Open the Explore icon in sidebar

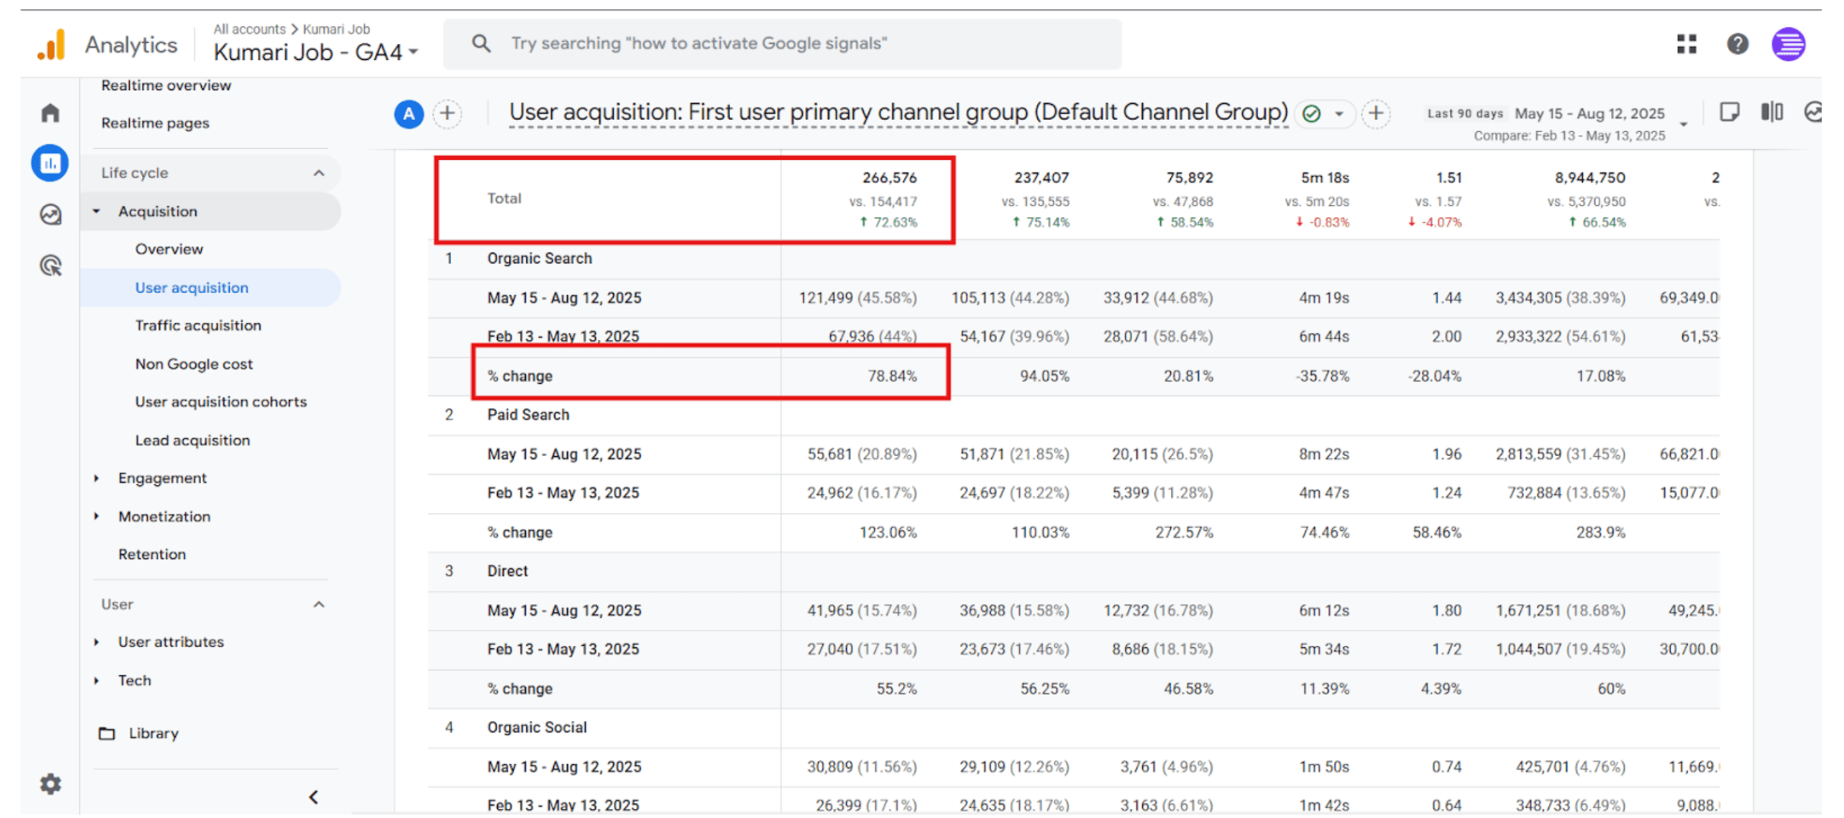[x=49, y=215]
